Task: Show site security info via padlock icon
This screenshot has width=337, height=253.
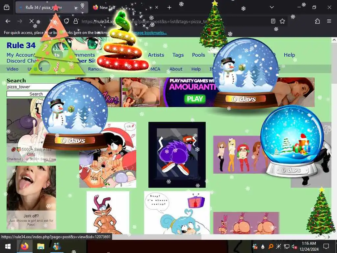Action: pos(75,21)
